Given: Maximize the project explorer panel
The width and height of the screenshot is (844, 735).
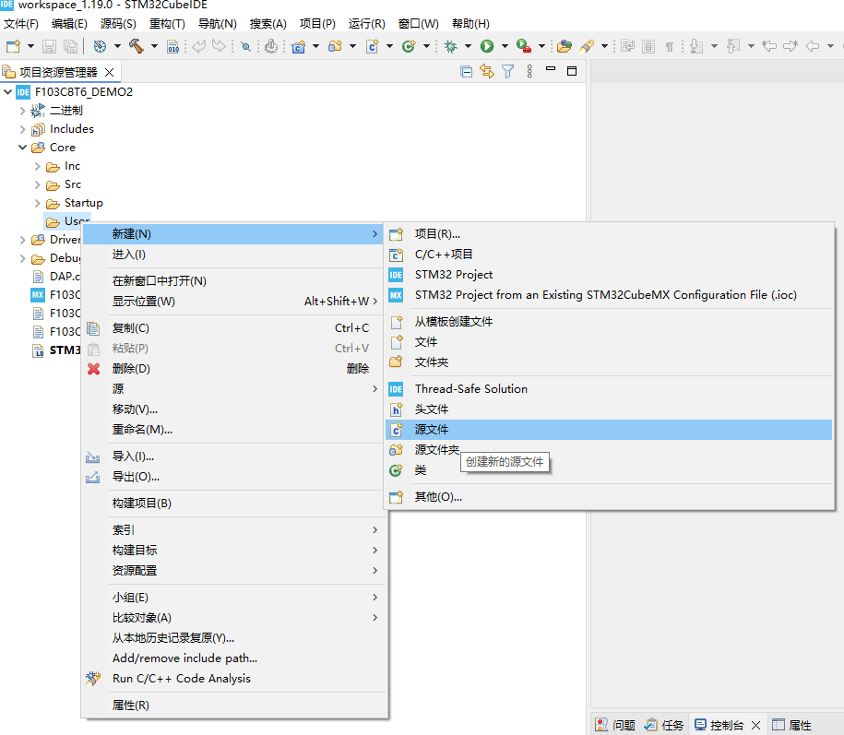Looking at the screenshot, I should [572, 71].
